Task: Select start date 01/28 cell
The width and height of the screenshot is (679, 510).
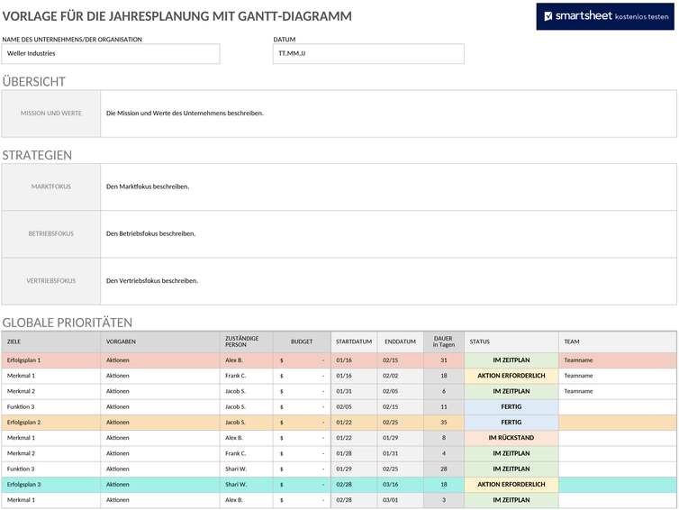Action: 354,453
